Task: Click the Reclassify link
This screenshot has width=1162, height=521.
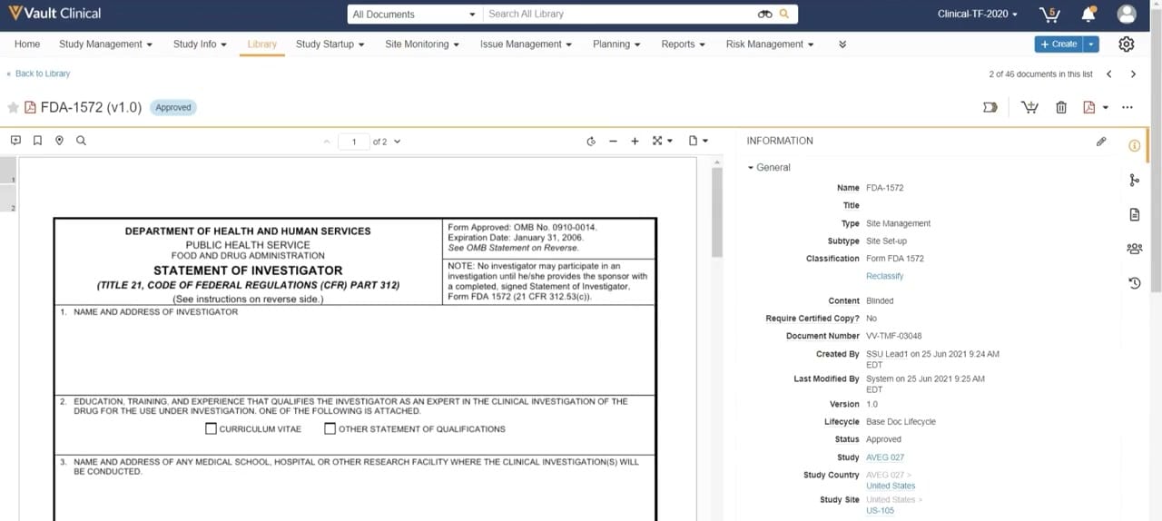Action: (884, 276)
